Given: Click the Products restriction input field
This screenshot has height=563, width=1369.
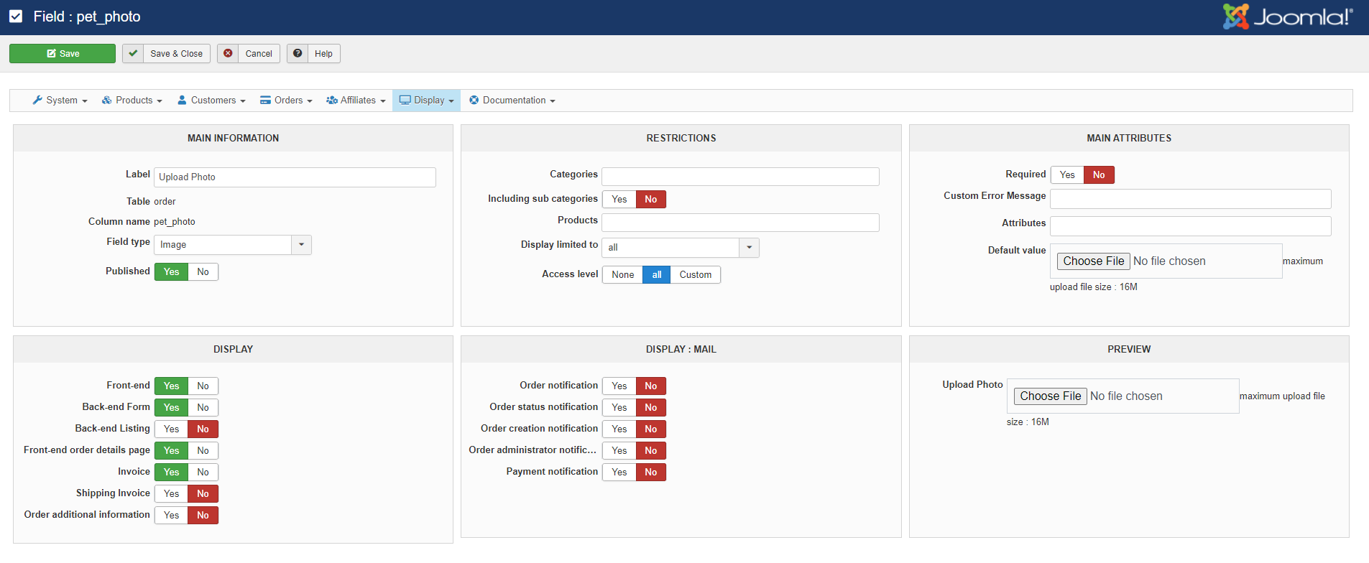Looking at the screenshot, I should tap(740, 223).
